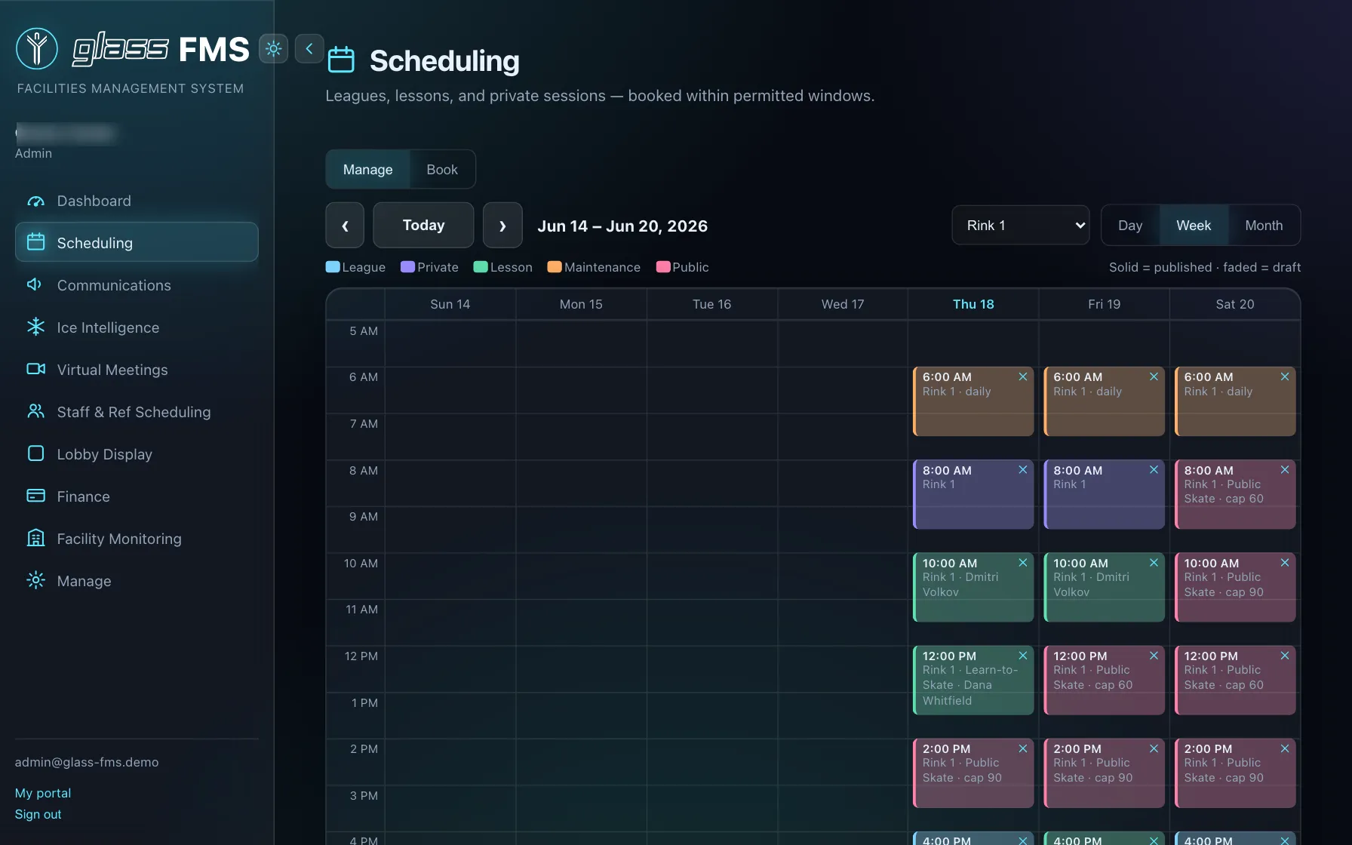Click the blue League legend swatch
The image size is (1352, 845).
(333, 267)
